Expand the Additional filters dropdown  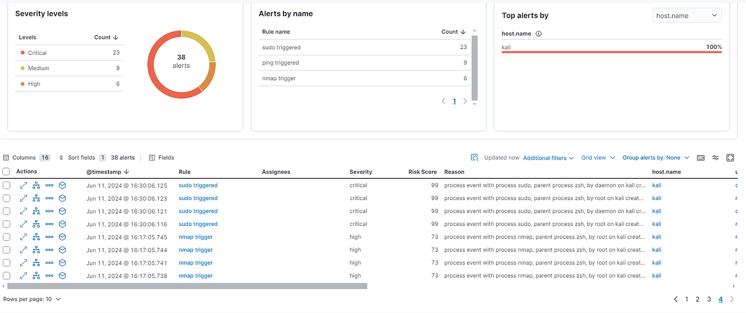coord(548,158)
